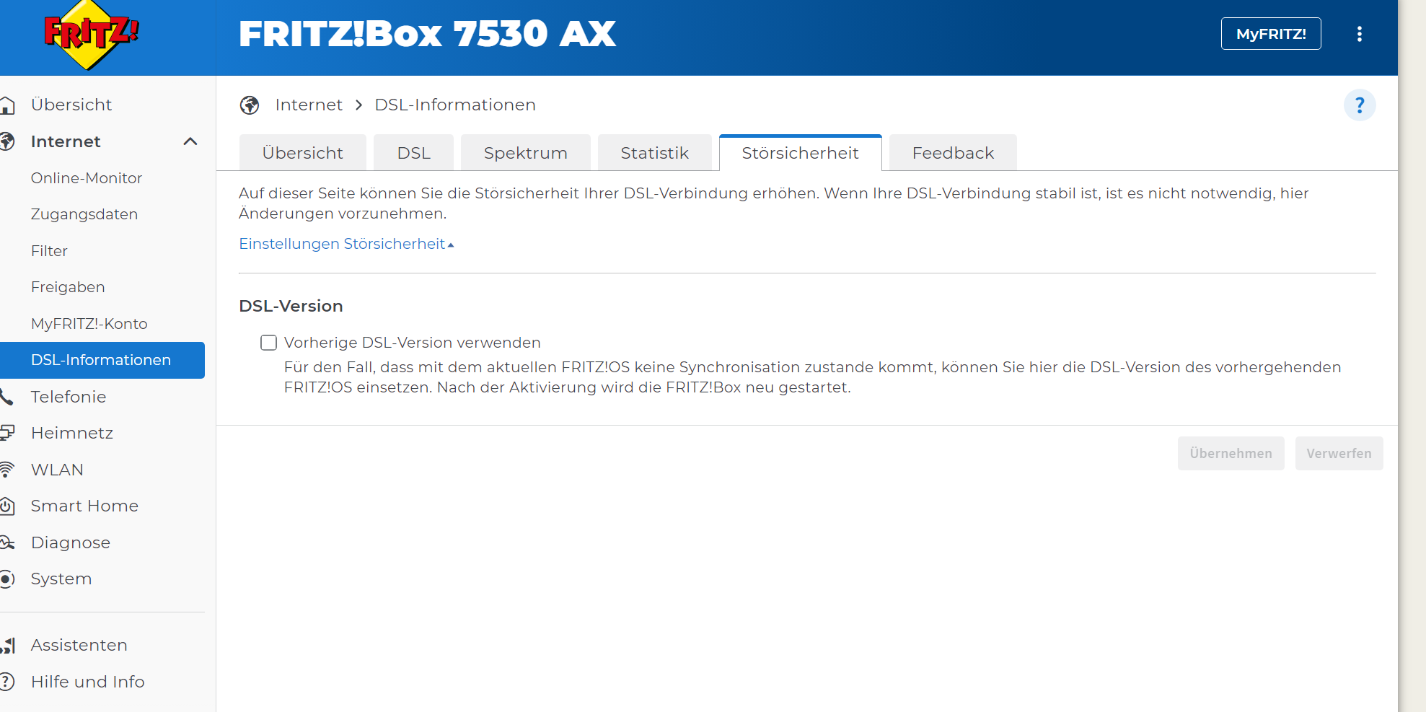The image size is (1426, 712).
Task: Click the System circle icon
Action: [7, 579]
